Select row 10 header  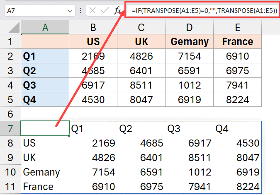click(x=10, y=172)
